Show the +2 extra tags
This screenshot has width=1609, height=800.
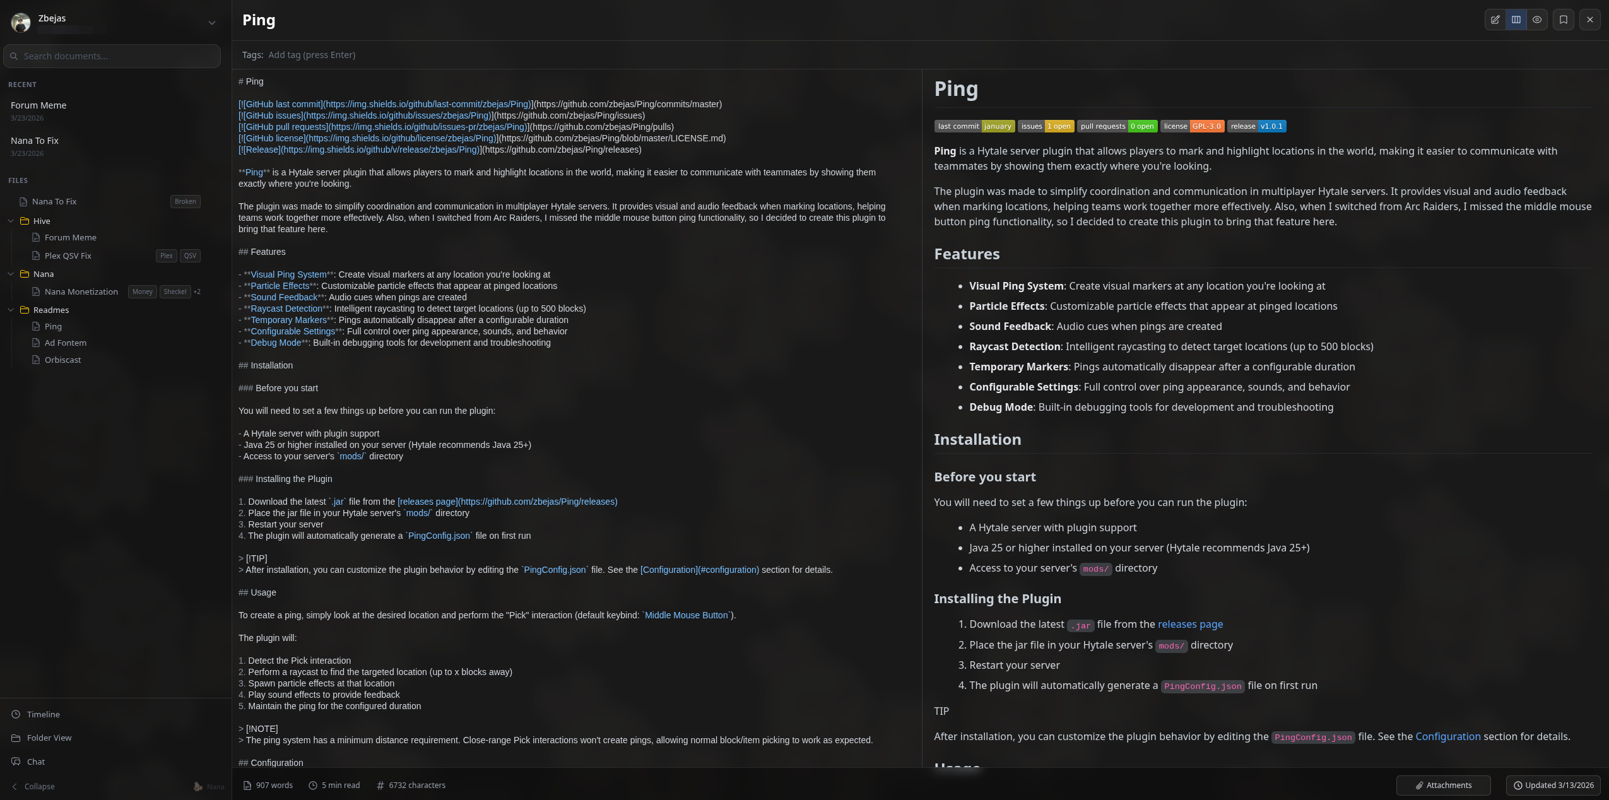[197, 291]
